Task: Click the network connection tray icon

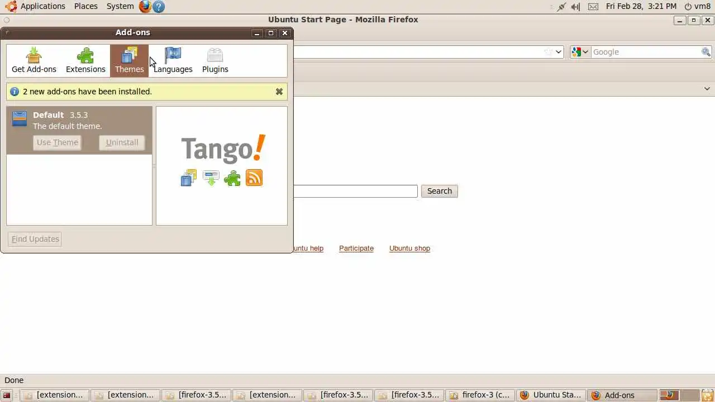Action: [x=561, y=7]
